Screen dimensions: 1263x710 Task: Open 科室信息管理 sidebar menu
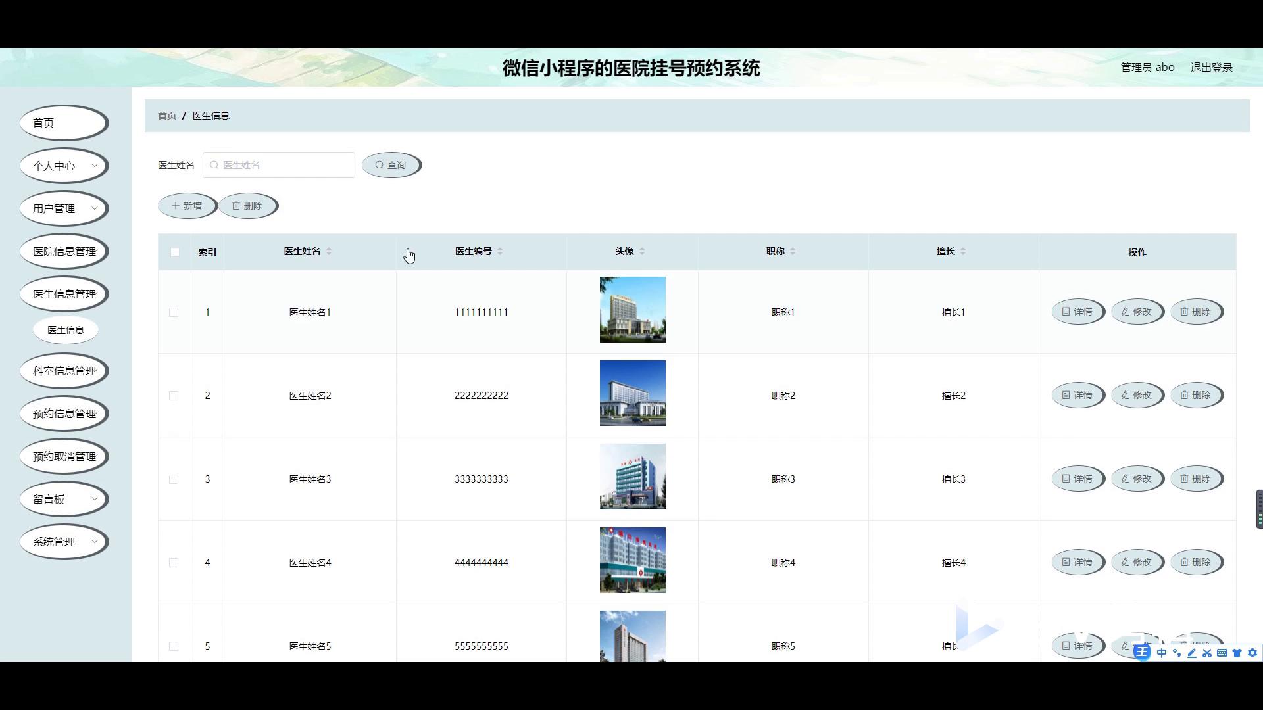tap(64, 371)
